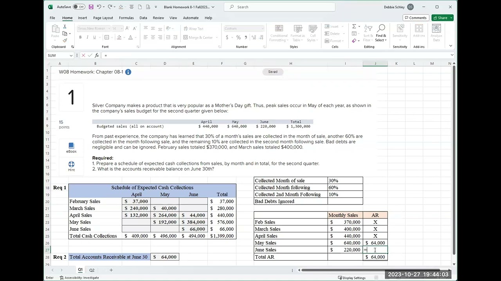
Task: Select the Format Painter brush icon
Action: 65,41
